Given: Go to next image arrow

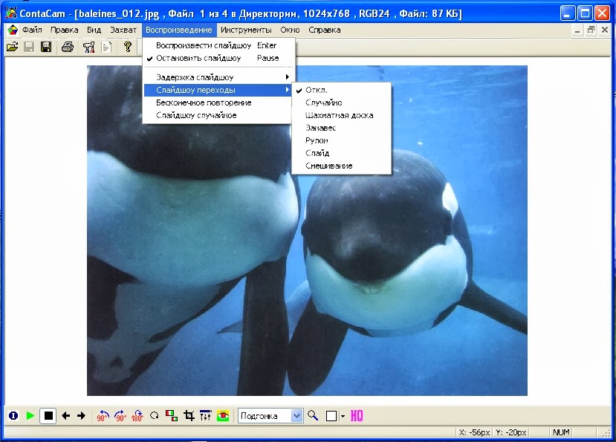Looking at the screenshot, I should pos(81,416).
